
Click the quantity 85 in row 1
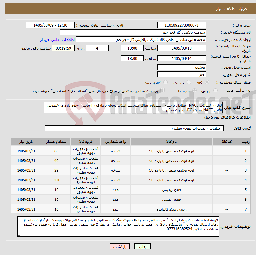56,151
